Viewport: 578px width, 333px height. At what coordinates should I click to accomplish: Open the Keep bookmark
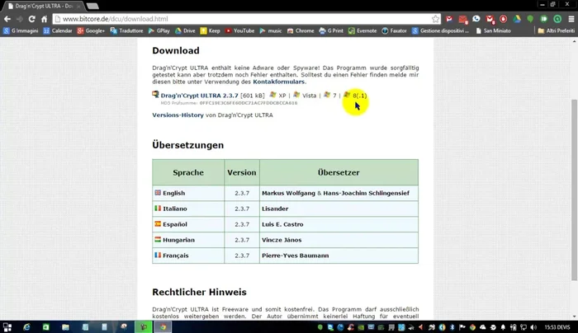pyautogui.click(x=210, y=30)
